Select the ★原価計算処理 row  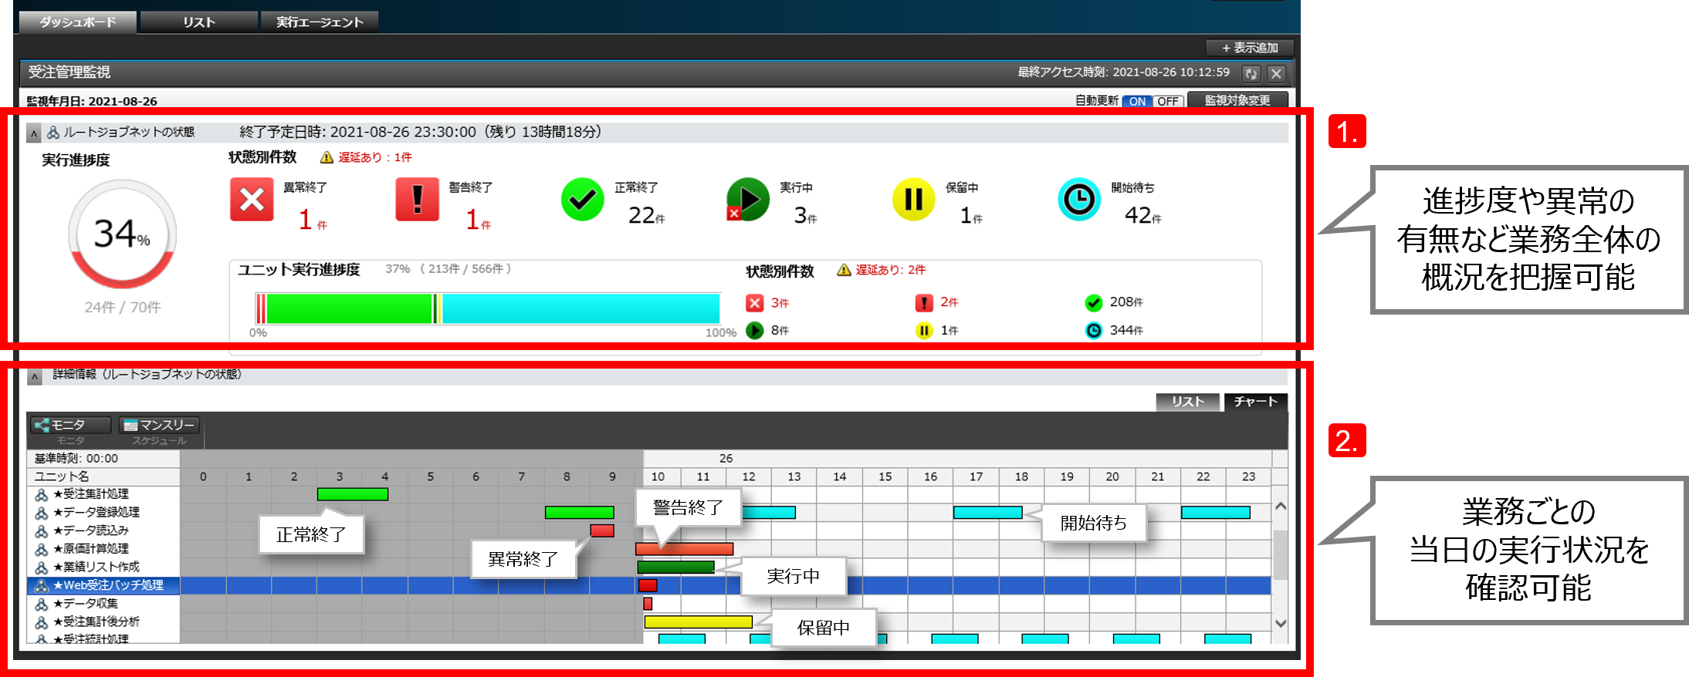click(103, 549)
